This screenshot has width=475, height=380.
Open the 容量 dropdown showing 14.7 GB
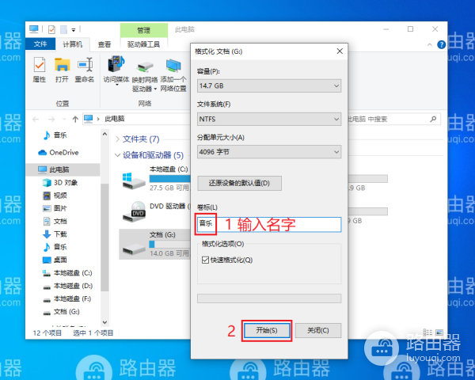click(269, 85)
